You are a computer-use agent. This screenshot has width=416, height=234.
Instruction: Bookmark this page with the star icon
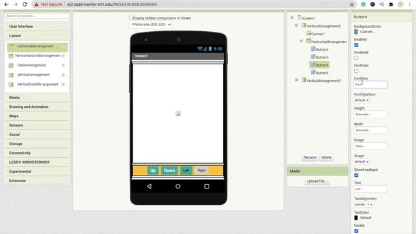click(x=352, y=5)
